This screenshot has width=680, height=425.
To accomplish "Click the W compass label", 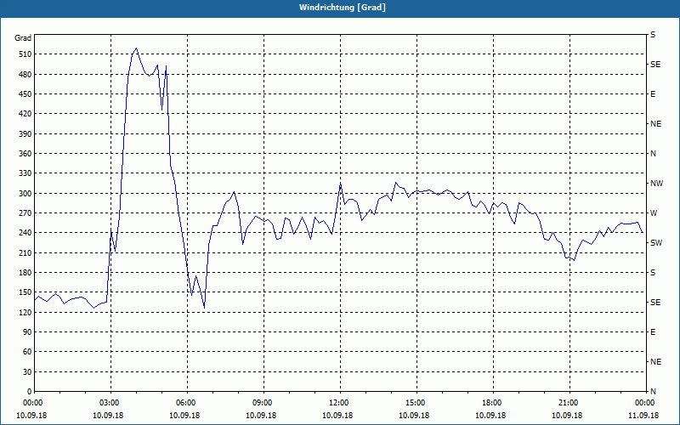I will pos(654,213).
